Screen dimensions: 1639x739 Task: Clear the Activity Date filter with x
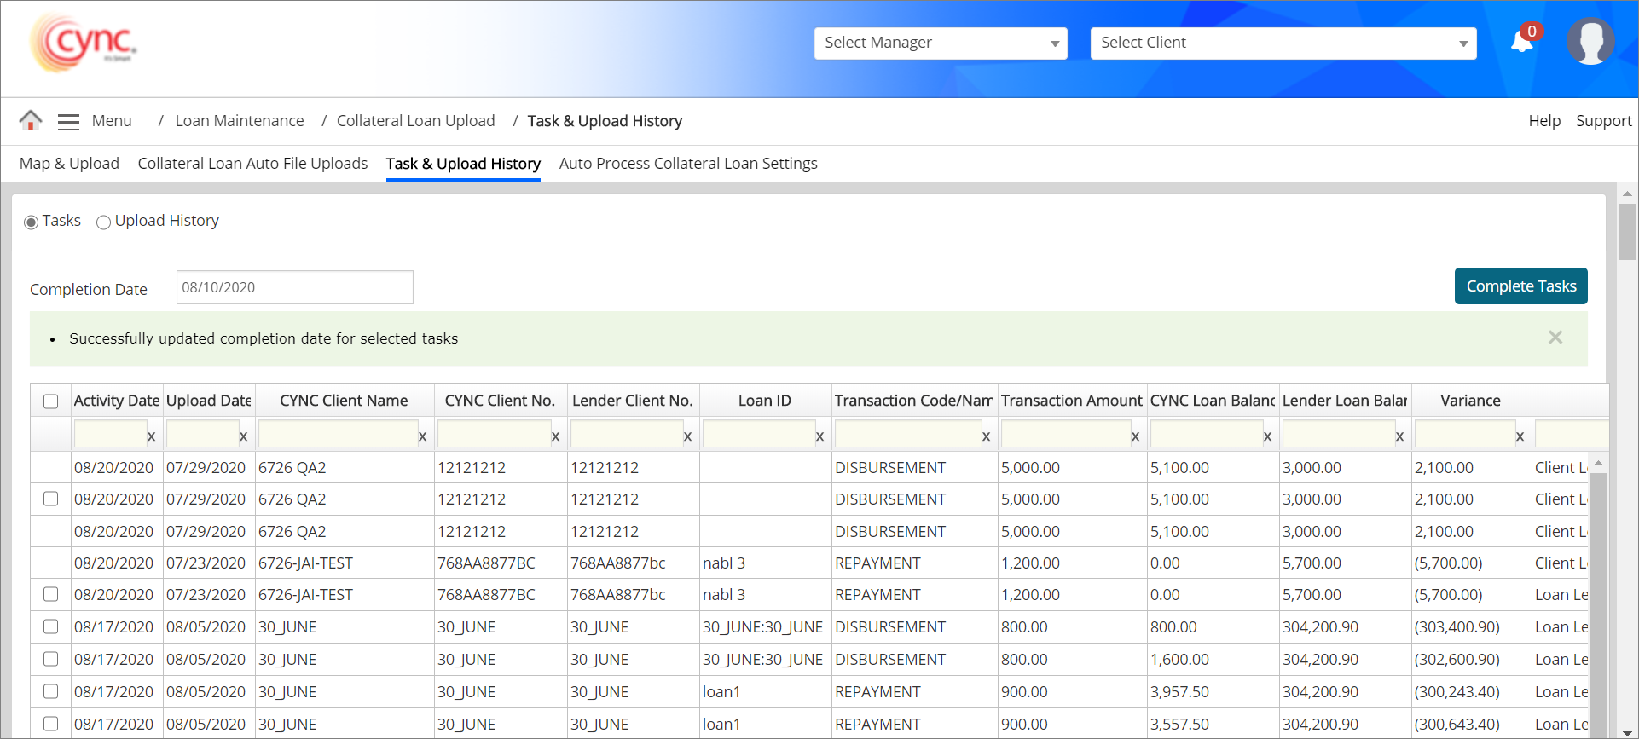click(151, 436)
